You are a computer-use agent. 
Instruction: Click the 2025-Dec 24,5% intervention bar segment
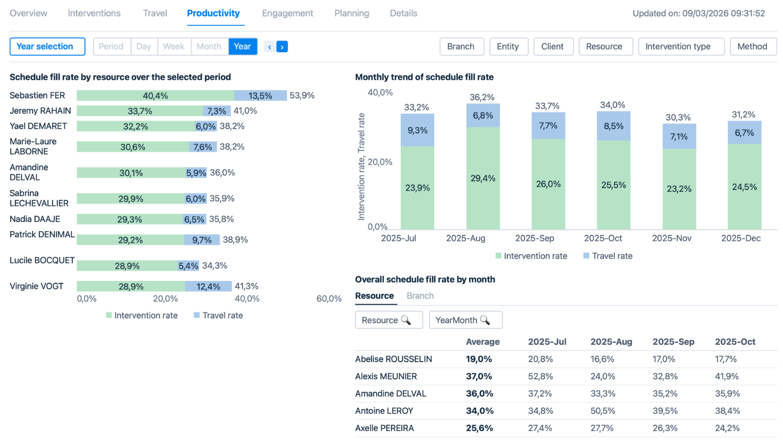pos(744,186)
